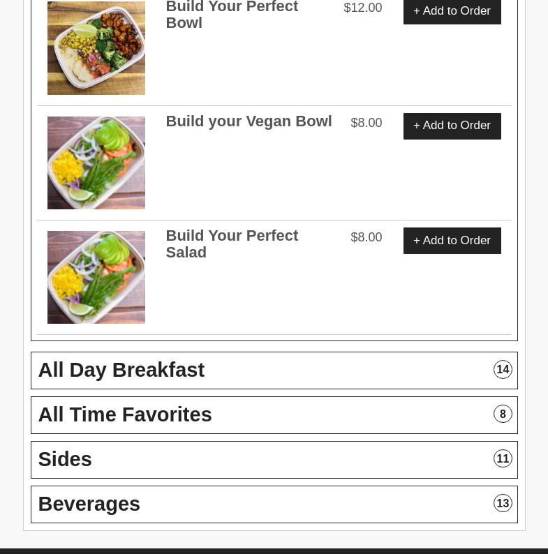Click the $12.00 price label
Screen dimensions: 548x554
pos(363,8)
